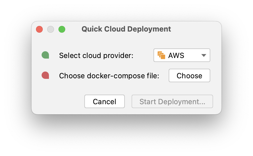Click the gray minimize window button

click(51, 29)
